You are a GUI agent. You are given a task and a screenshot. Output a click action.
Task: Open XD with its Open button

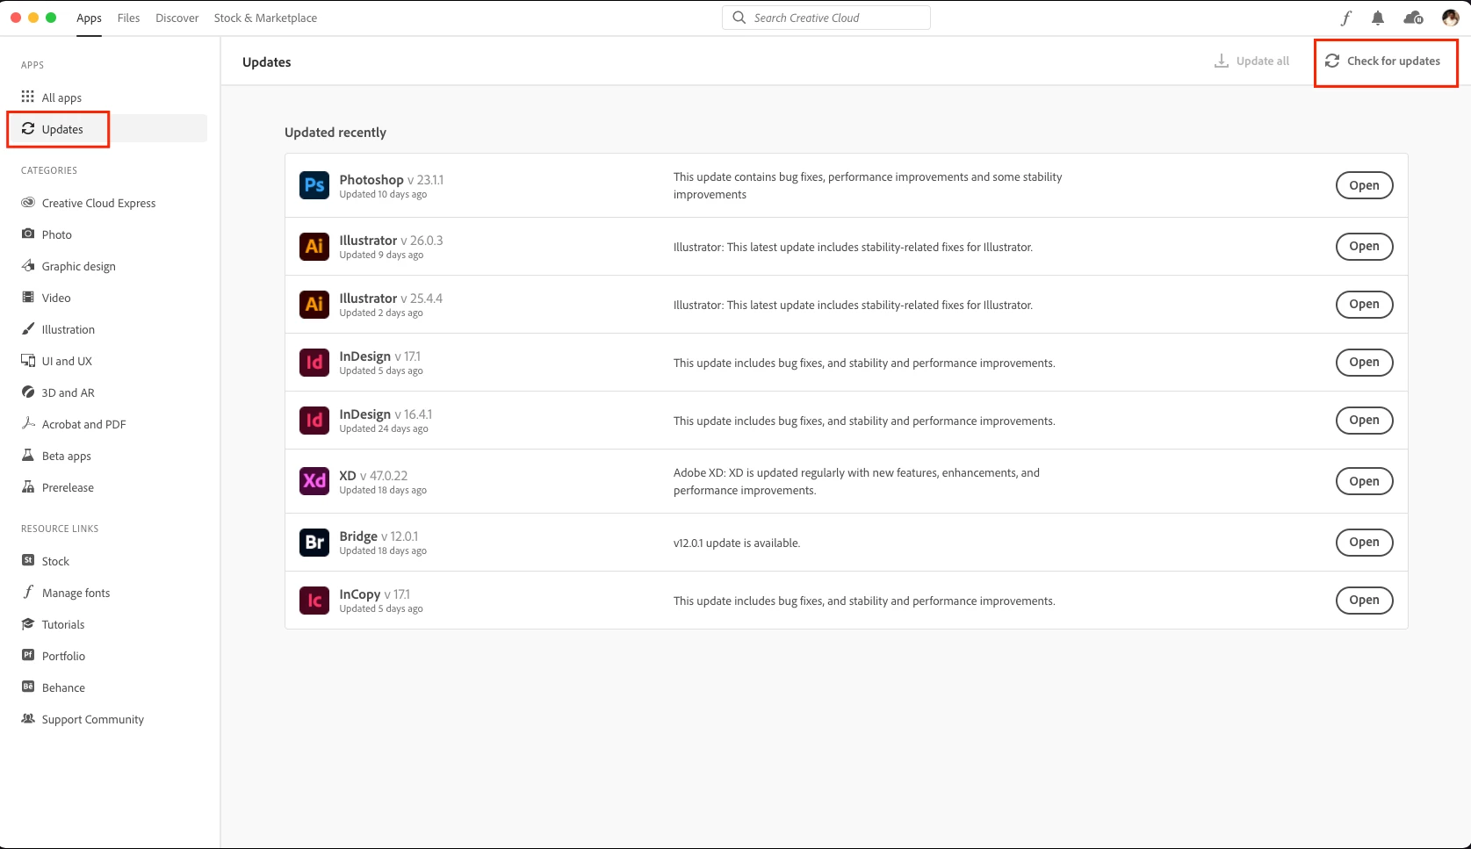pos(1364,481)
